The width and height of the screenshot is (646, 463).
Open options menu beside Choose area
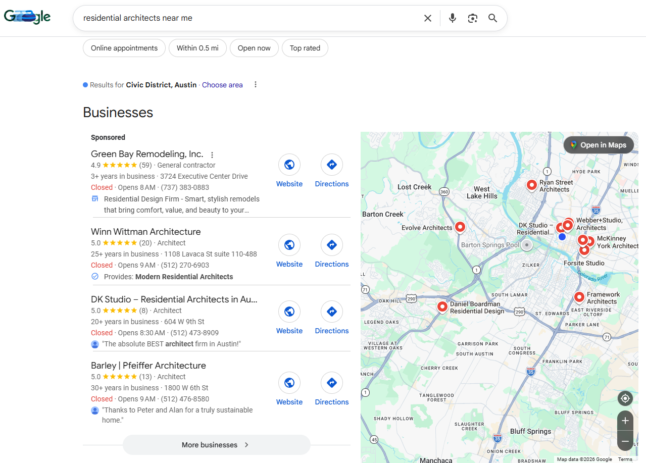click(256, 85)
